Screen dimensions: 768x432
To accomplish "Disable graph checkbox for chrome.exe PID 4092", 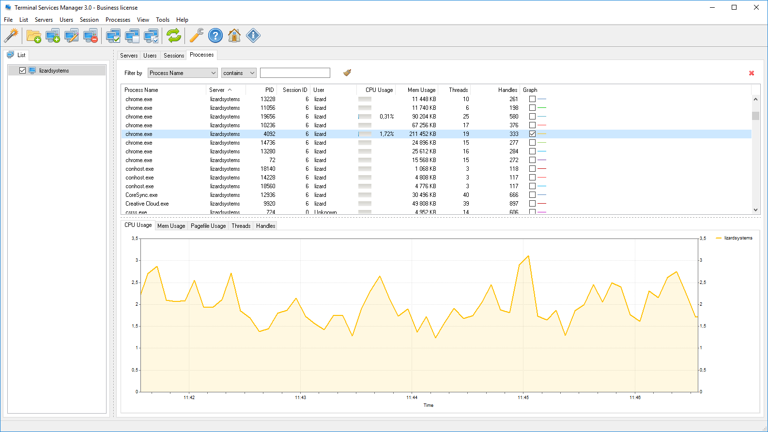I will click(x=532, y=134).
